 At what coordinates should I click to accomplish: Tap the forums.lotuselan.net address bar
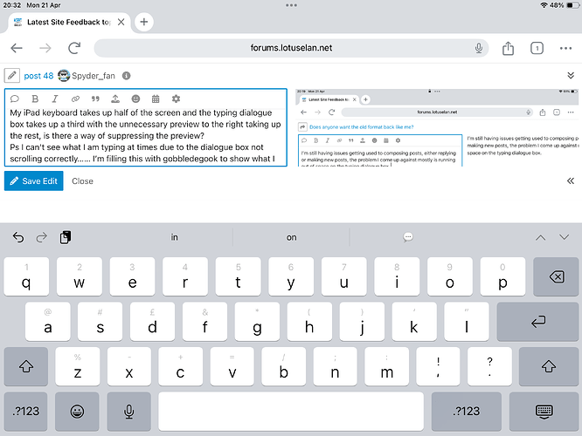click(x=291, y=48)
